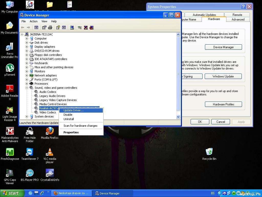Click Scan for hardware changes toolbar icon
This screenshot has height=197, width=262.
pos(72,27)
